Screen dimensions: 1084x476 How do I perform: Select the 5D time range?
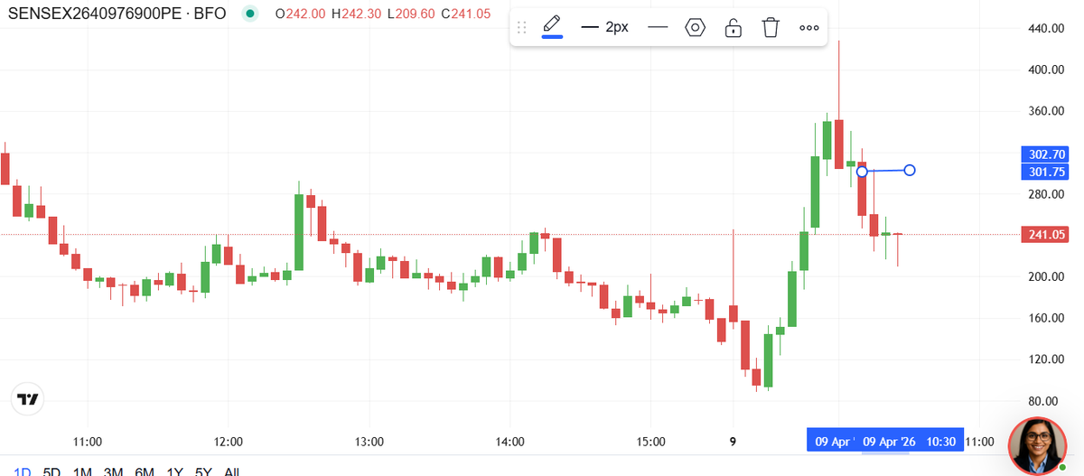tap(52, 471)
